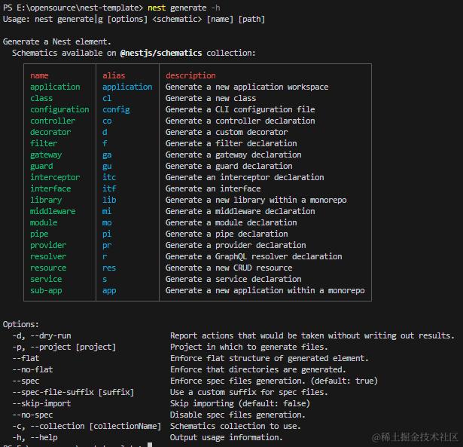This screenshot has height=447, width=463.
Task: Click the 'description' column header
Action: [190, 75]
